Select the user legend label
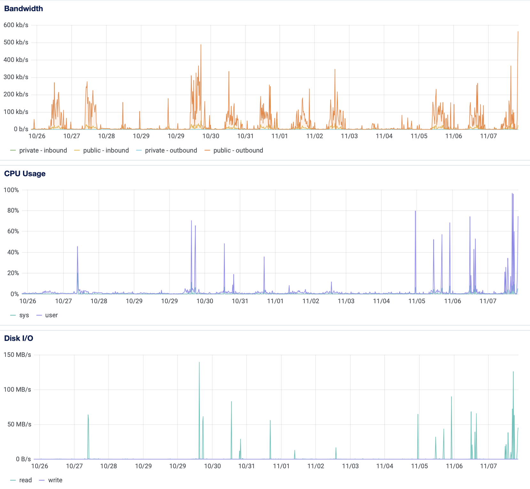This screenshot has height=489, width=530. pos(52,315)
